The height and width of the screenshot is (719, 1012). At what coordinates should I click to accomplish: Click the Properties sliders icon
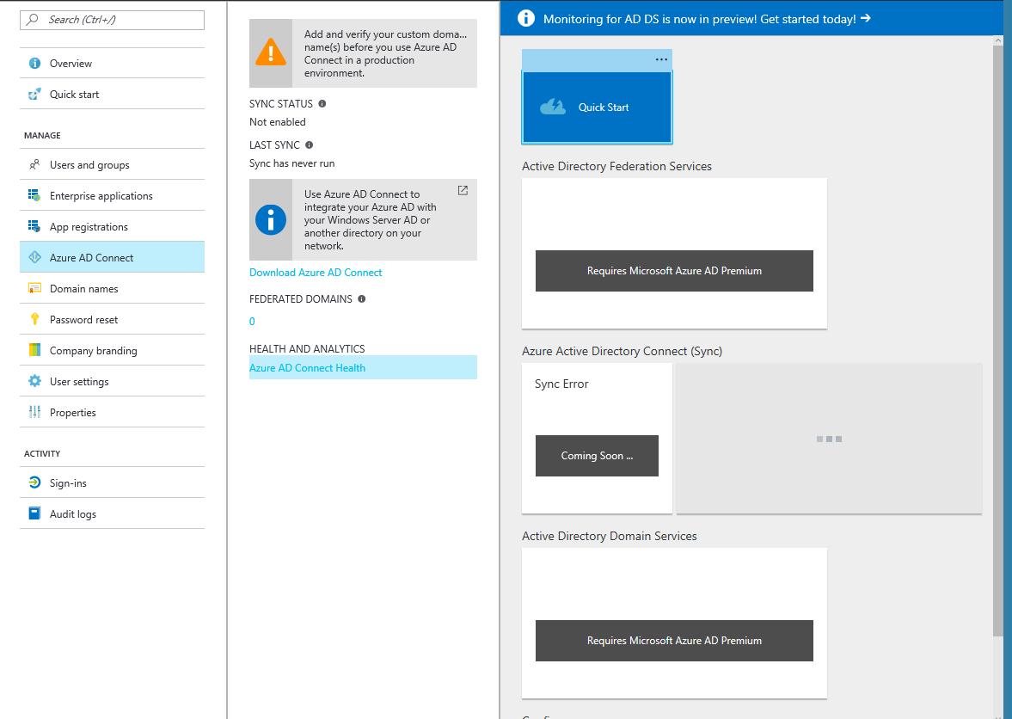pos(34,413)
